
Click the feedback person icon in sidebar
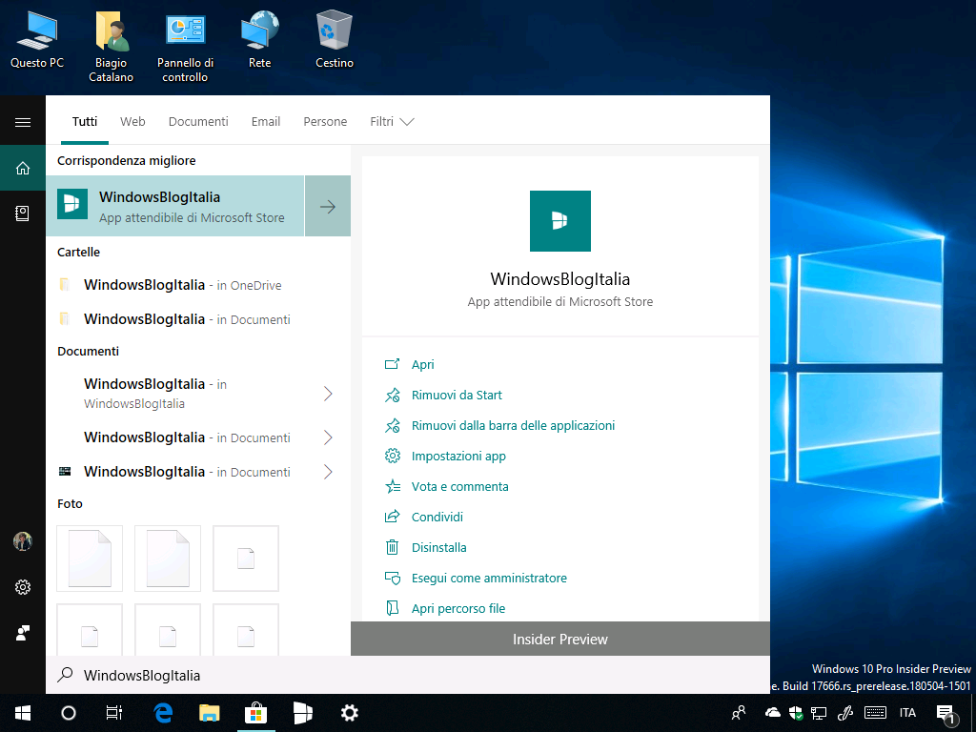[23, 633]
